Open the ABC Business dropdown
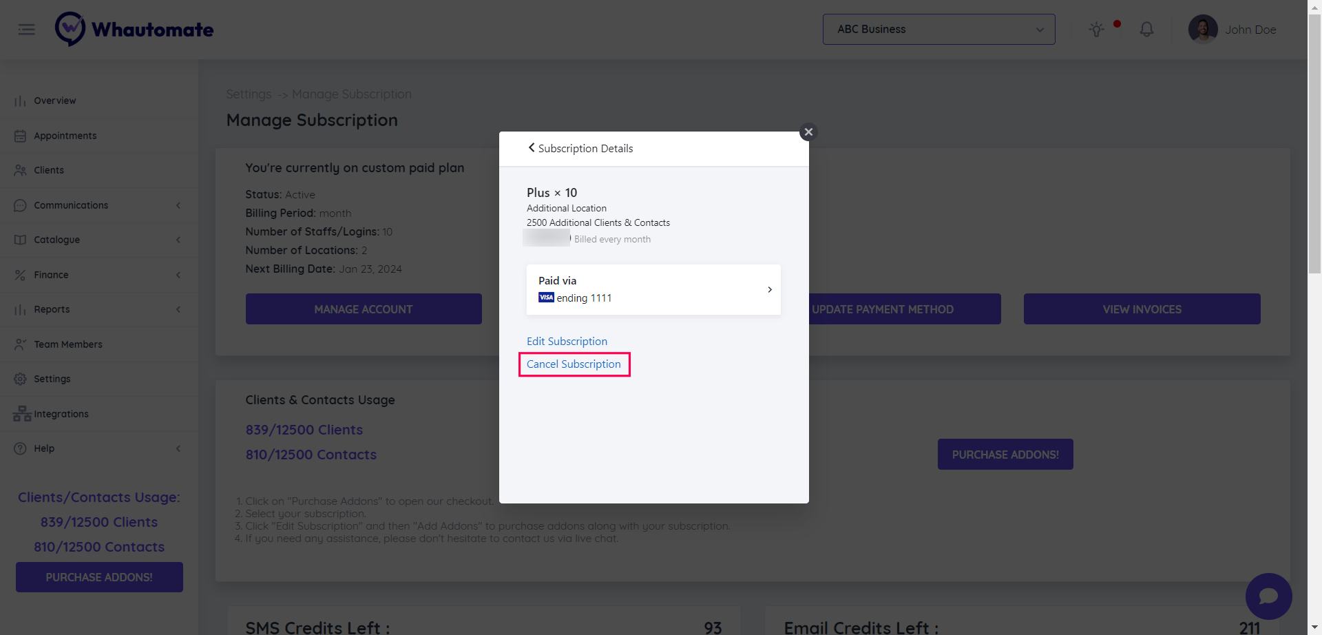 [x=938, y=30]
